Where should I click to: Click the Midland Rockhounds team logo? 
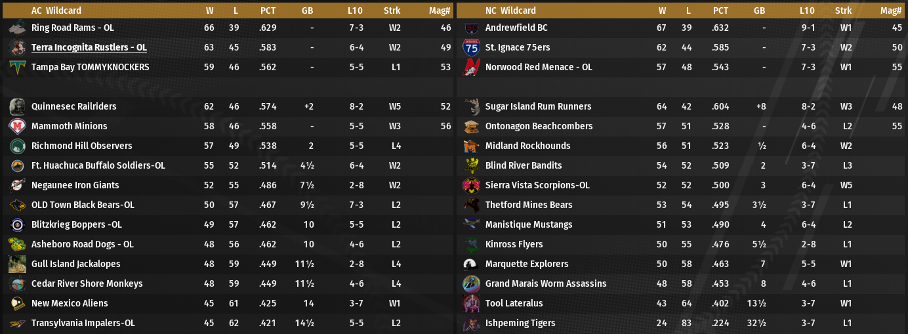[471, 146]
